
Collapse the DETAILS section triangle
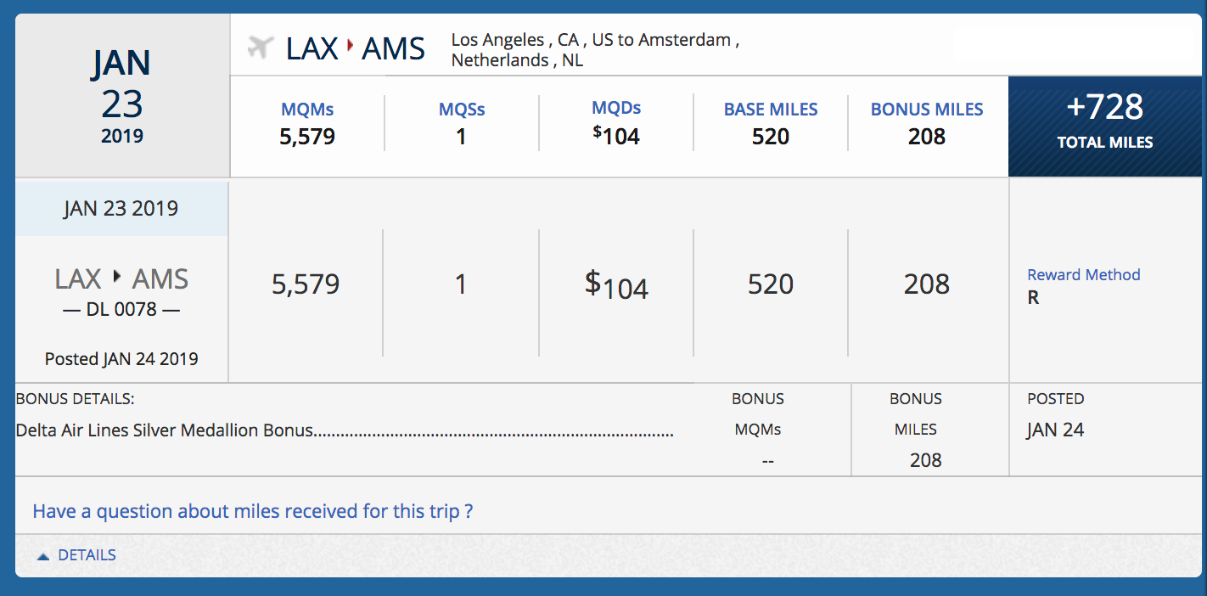click(42, 556)
